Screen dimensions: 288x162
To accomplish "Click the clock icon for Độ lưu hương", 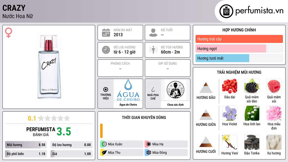I will [x=106, y=50].
